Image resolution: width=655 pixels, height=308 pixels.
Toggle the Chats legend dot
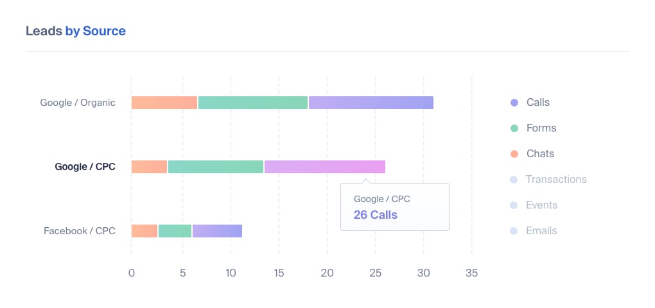click(514, 154)
